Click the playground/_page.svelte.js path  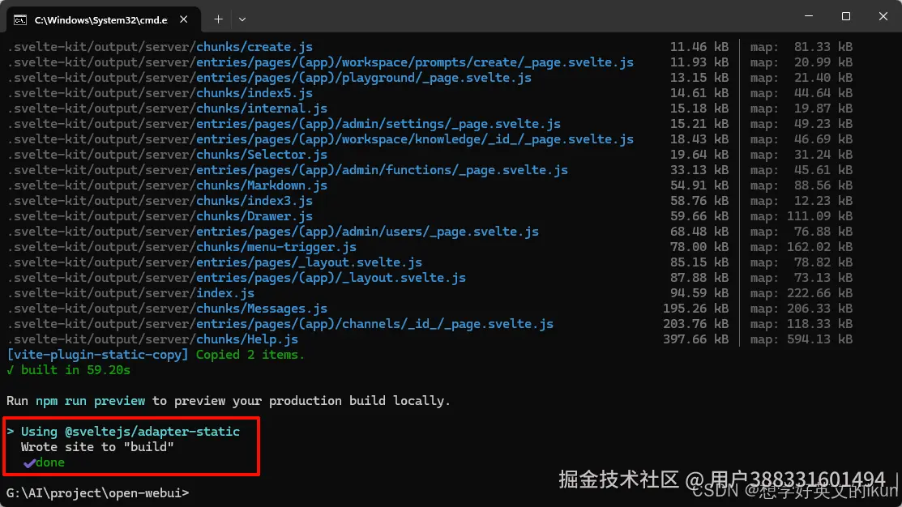(364, 78)
